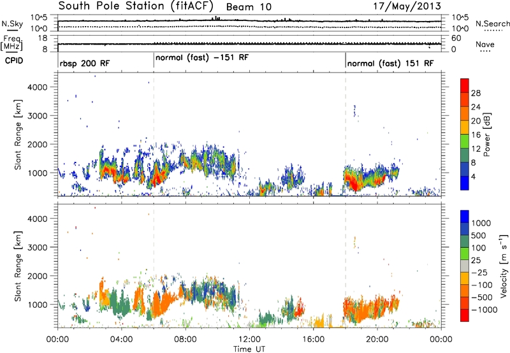The image size is (510, 353).
Task: Click the strong red echo near 18:30 in power panel
Action: click(353, 183)
